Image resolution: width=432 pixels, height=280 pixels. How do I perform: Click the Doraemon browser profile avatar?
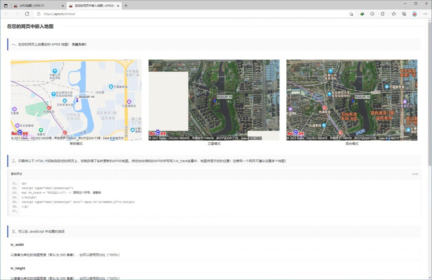(414, 14)
